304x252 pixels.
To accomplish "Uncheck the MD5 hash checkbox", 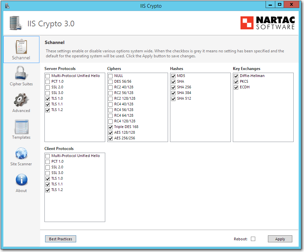I will point(173,76).
